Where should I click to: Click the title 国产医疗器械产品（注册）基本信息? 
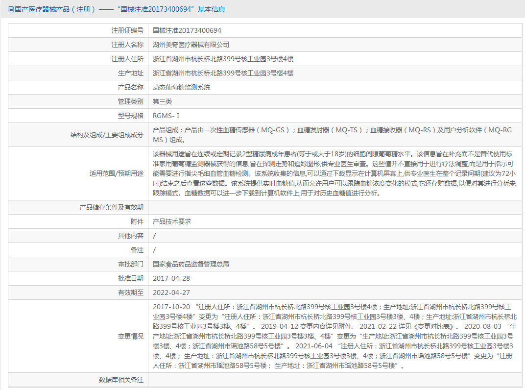pos(120,9)
